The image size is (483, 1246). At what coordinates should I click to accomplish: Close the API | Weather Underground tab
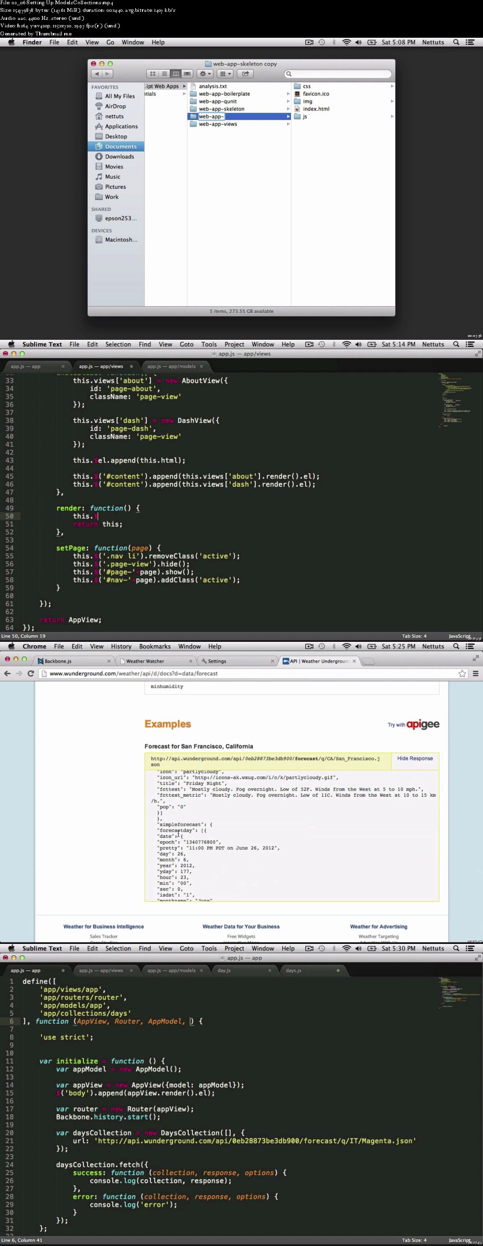pyautogui.click(x=354, y=661)
